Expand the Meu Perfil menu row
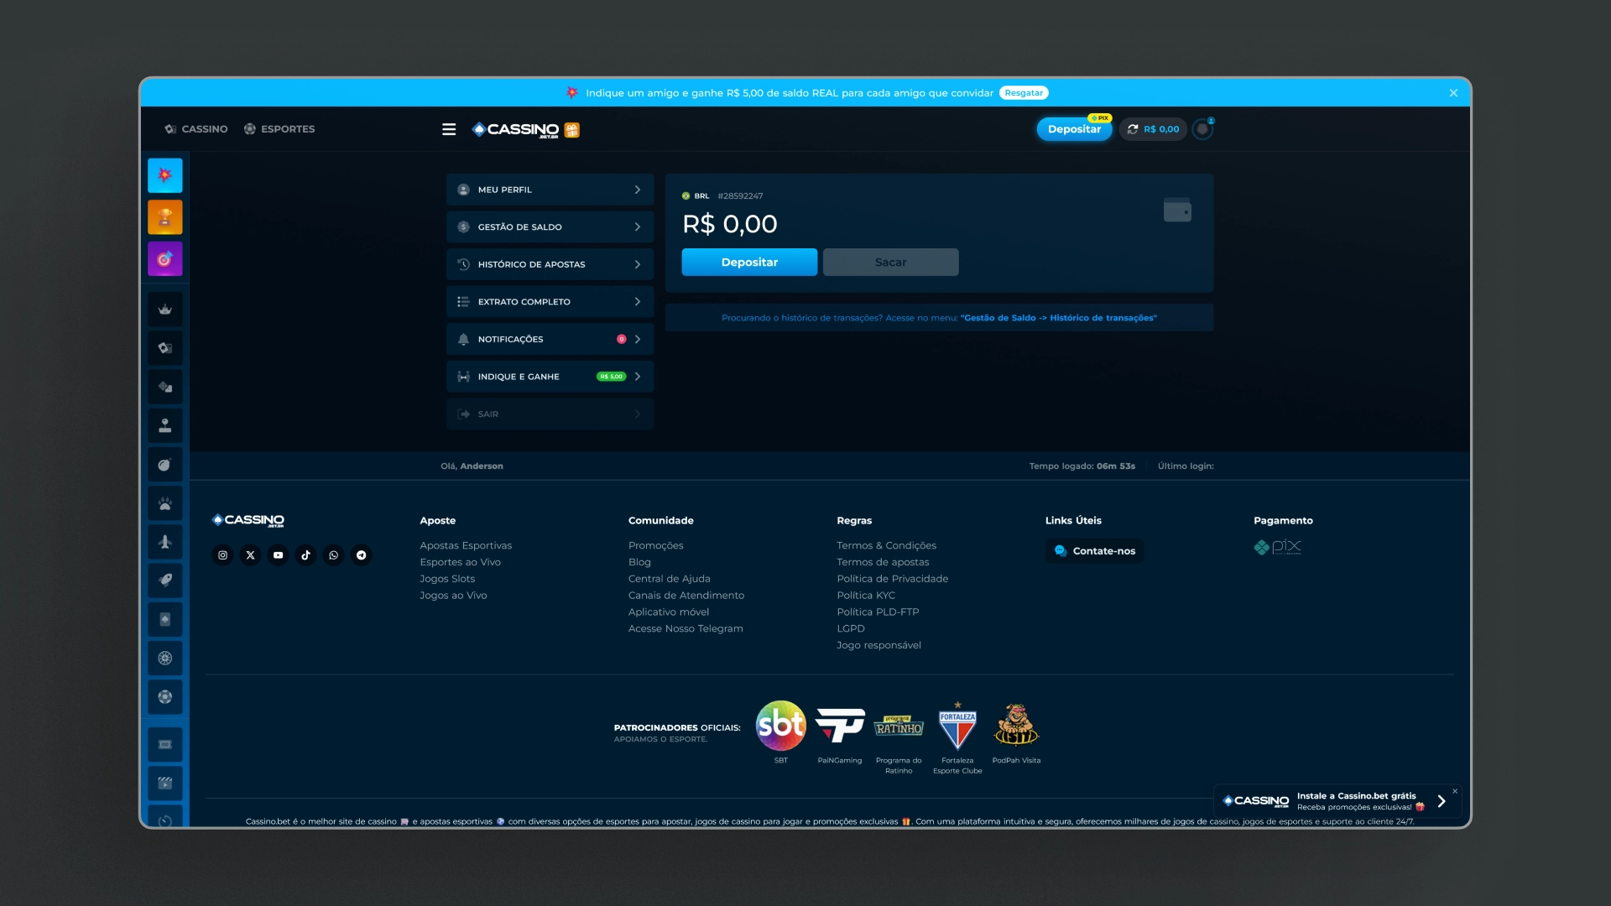Screen dimensions: 1611x906 click(x=550, y=190)
